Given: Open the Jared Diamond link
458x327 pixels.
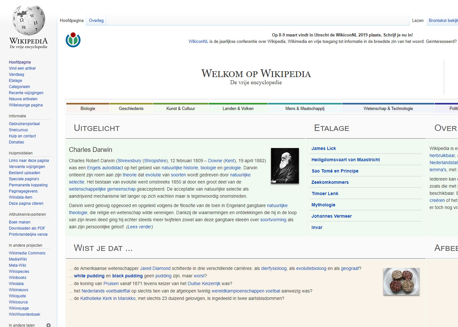Looking at the screenshot, I should (155, 268).
